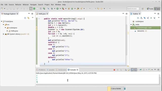This screenshot has height=91, width=162.
Task: Collapse the src folder node
Action: point(3,25)
